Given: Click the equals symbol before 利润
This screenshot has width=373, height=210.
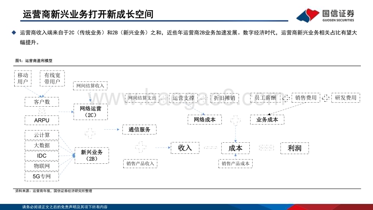Looking at the screenshot, I should click(x=266, y=148).
